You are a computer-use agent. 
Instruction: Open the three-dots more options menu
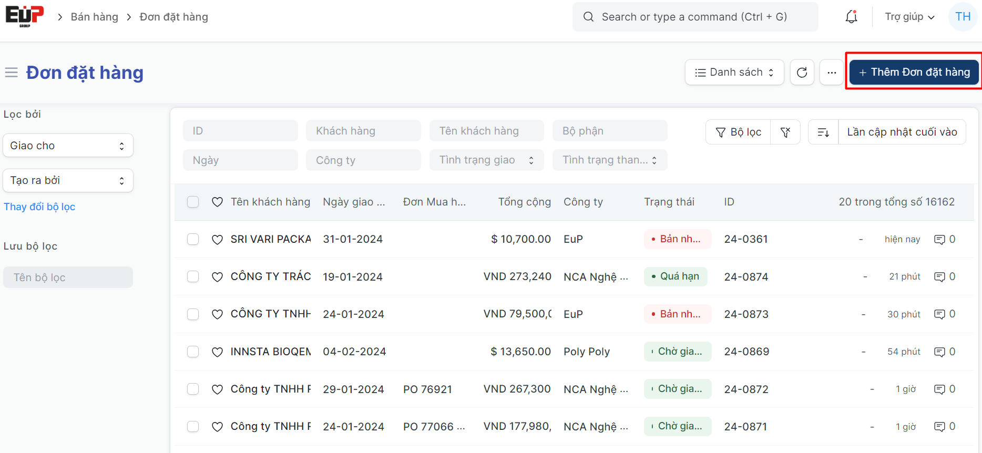pyautogui.click(x=831, y=73)
